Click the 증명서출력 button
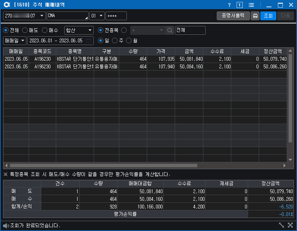This screenshot has width=297, height=231. (233, 16)
